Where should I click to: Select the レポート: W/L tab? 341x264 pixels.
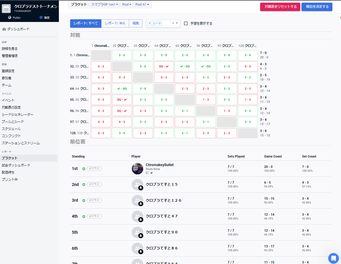click(x=115, y=23)
